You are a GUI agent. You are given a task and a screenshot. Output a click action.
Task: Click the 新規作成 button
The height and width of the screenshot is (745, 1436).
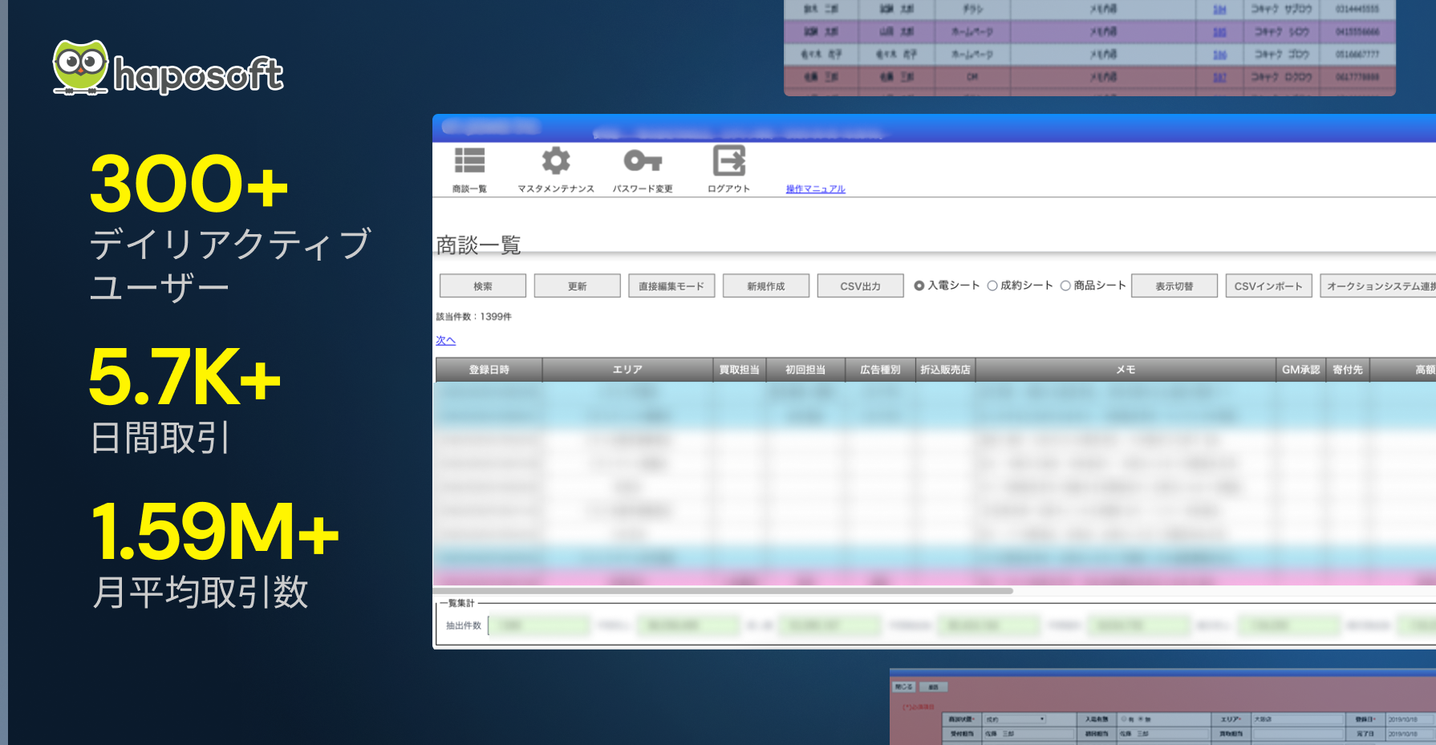(766, 286)
